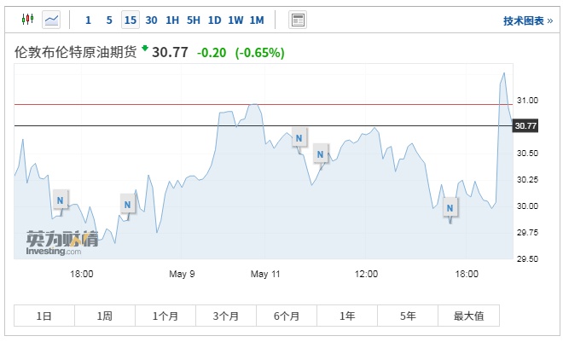Screen dimensions: 563x342
Task: Click the news marker above 18:00 on the left
Action: tap(60, 200)
